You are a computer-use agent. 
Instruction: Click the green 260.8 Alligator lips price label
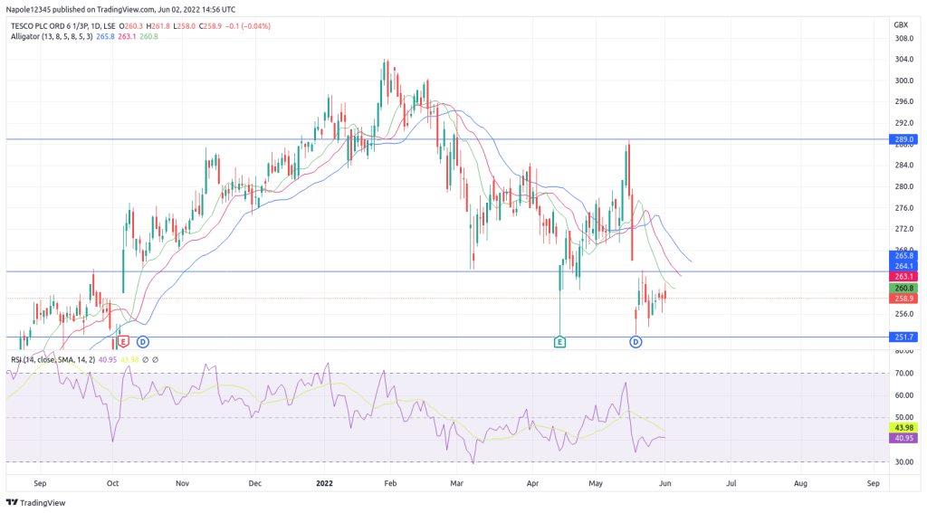pos(904,289)
